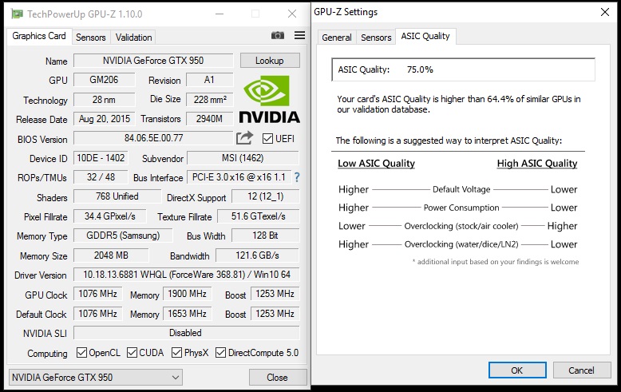The height and width of the screenshot is (392, 621).
Task: Open the GPU selection dropdown
Action: tap(96, 378)
